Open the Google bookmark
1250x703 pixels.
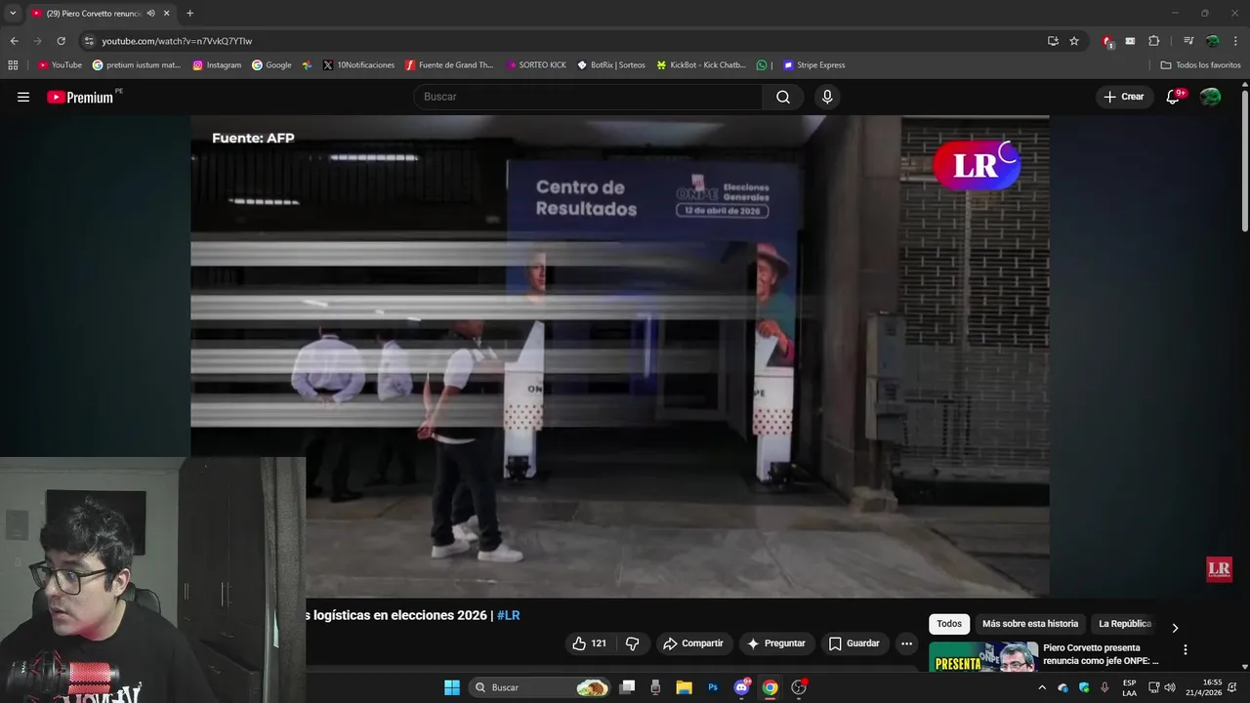[271, 65]
